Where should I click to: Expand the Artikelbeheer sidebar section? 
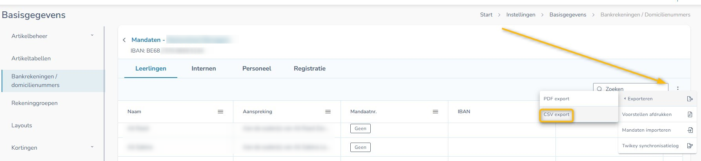coord(92,36)
